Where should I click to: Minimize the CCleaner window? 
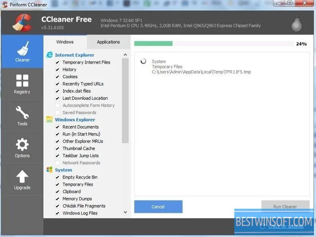(279, 3)
